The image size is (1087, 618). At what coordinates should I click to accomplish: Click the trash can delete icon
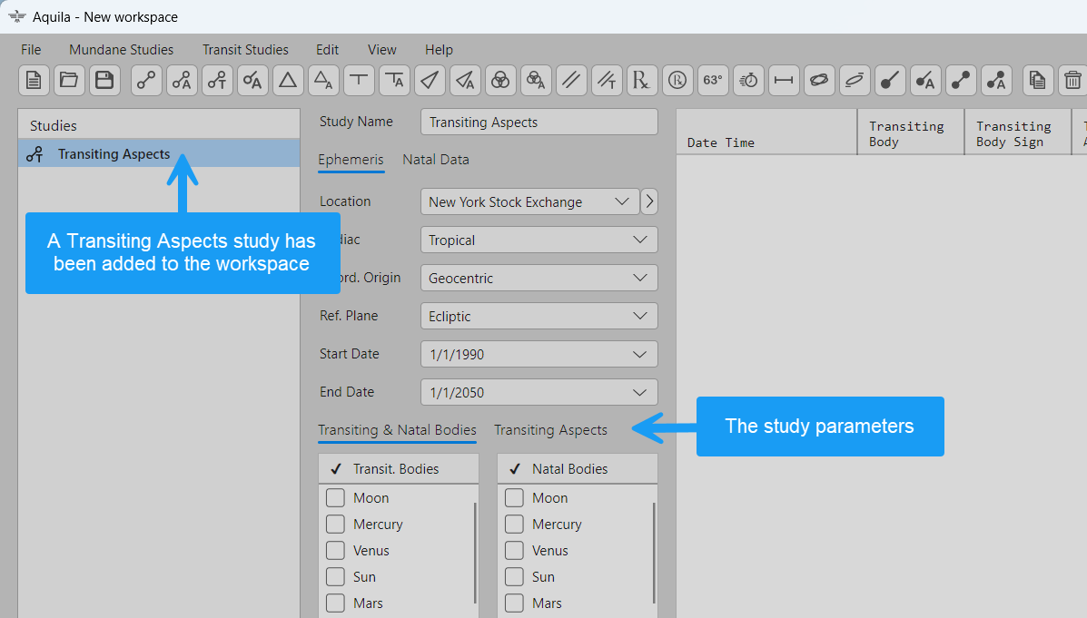1072,81
